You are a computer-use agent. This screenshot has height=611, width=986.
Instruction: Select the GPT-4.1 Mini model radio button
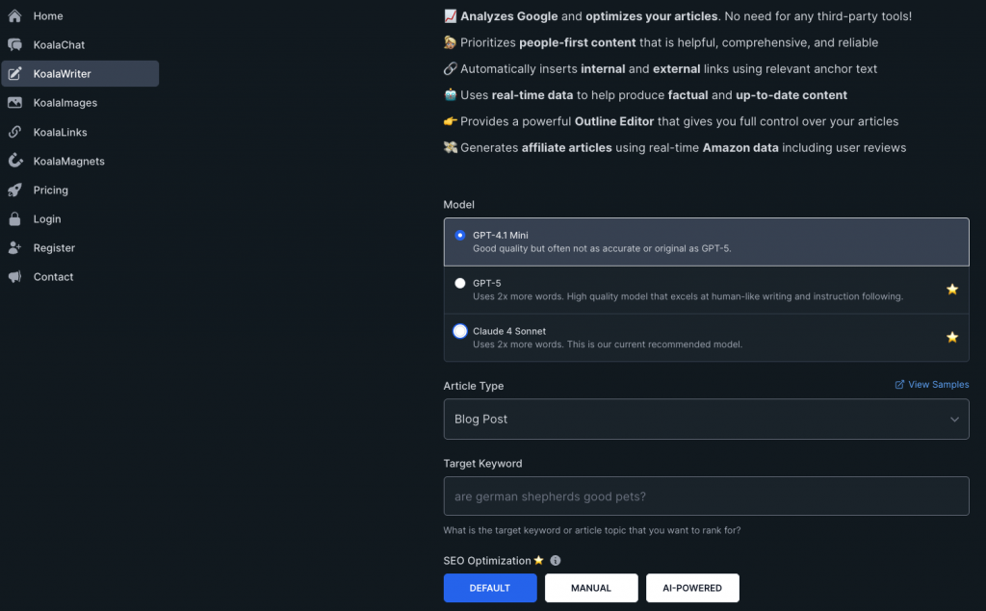point(459,235)
